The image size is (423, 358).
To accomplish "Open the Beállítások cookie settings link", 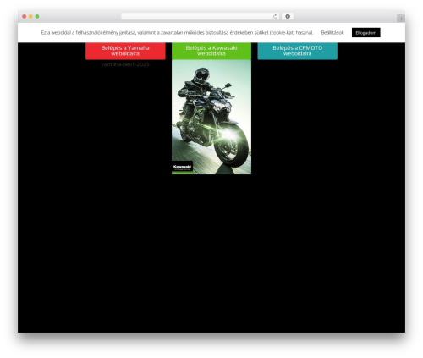I will click(x=332, y=33).
